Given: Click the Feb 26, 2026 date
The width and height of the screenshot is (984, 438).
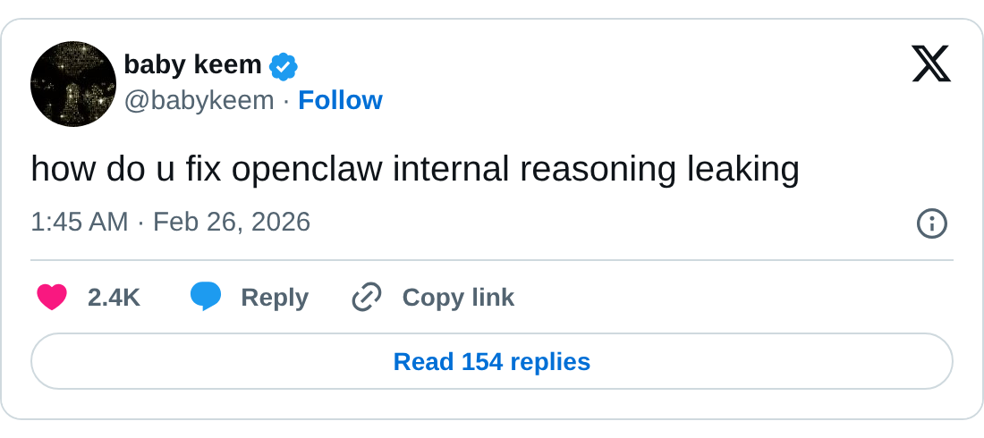Looking at the screenshot, I should pos(232,222).
